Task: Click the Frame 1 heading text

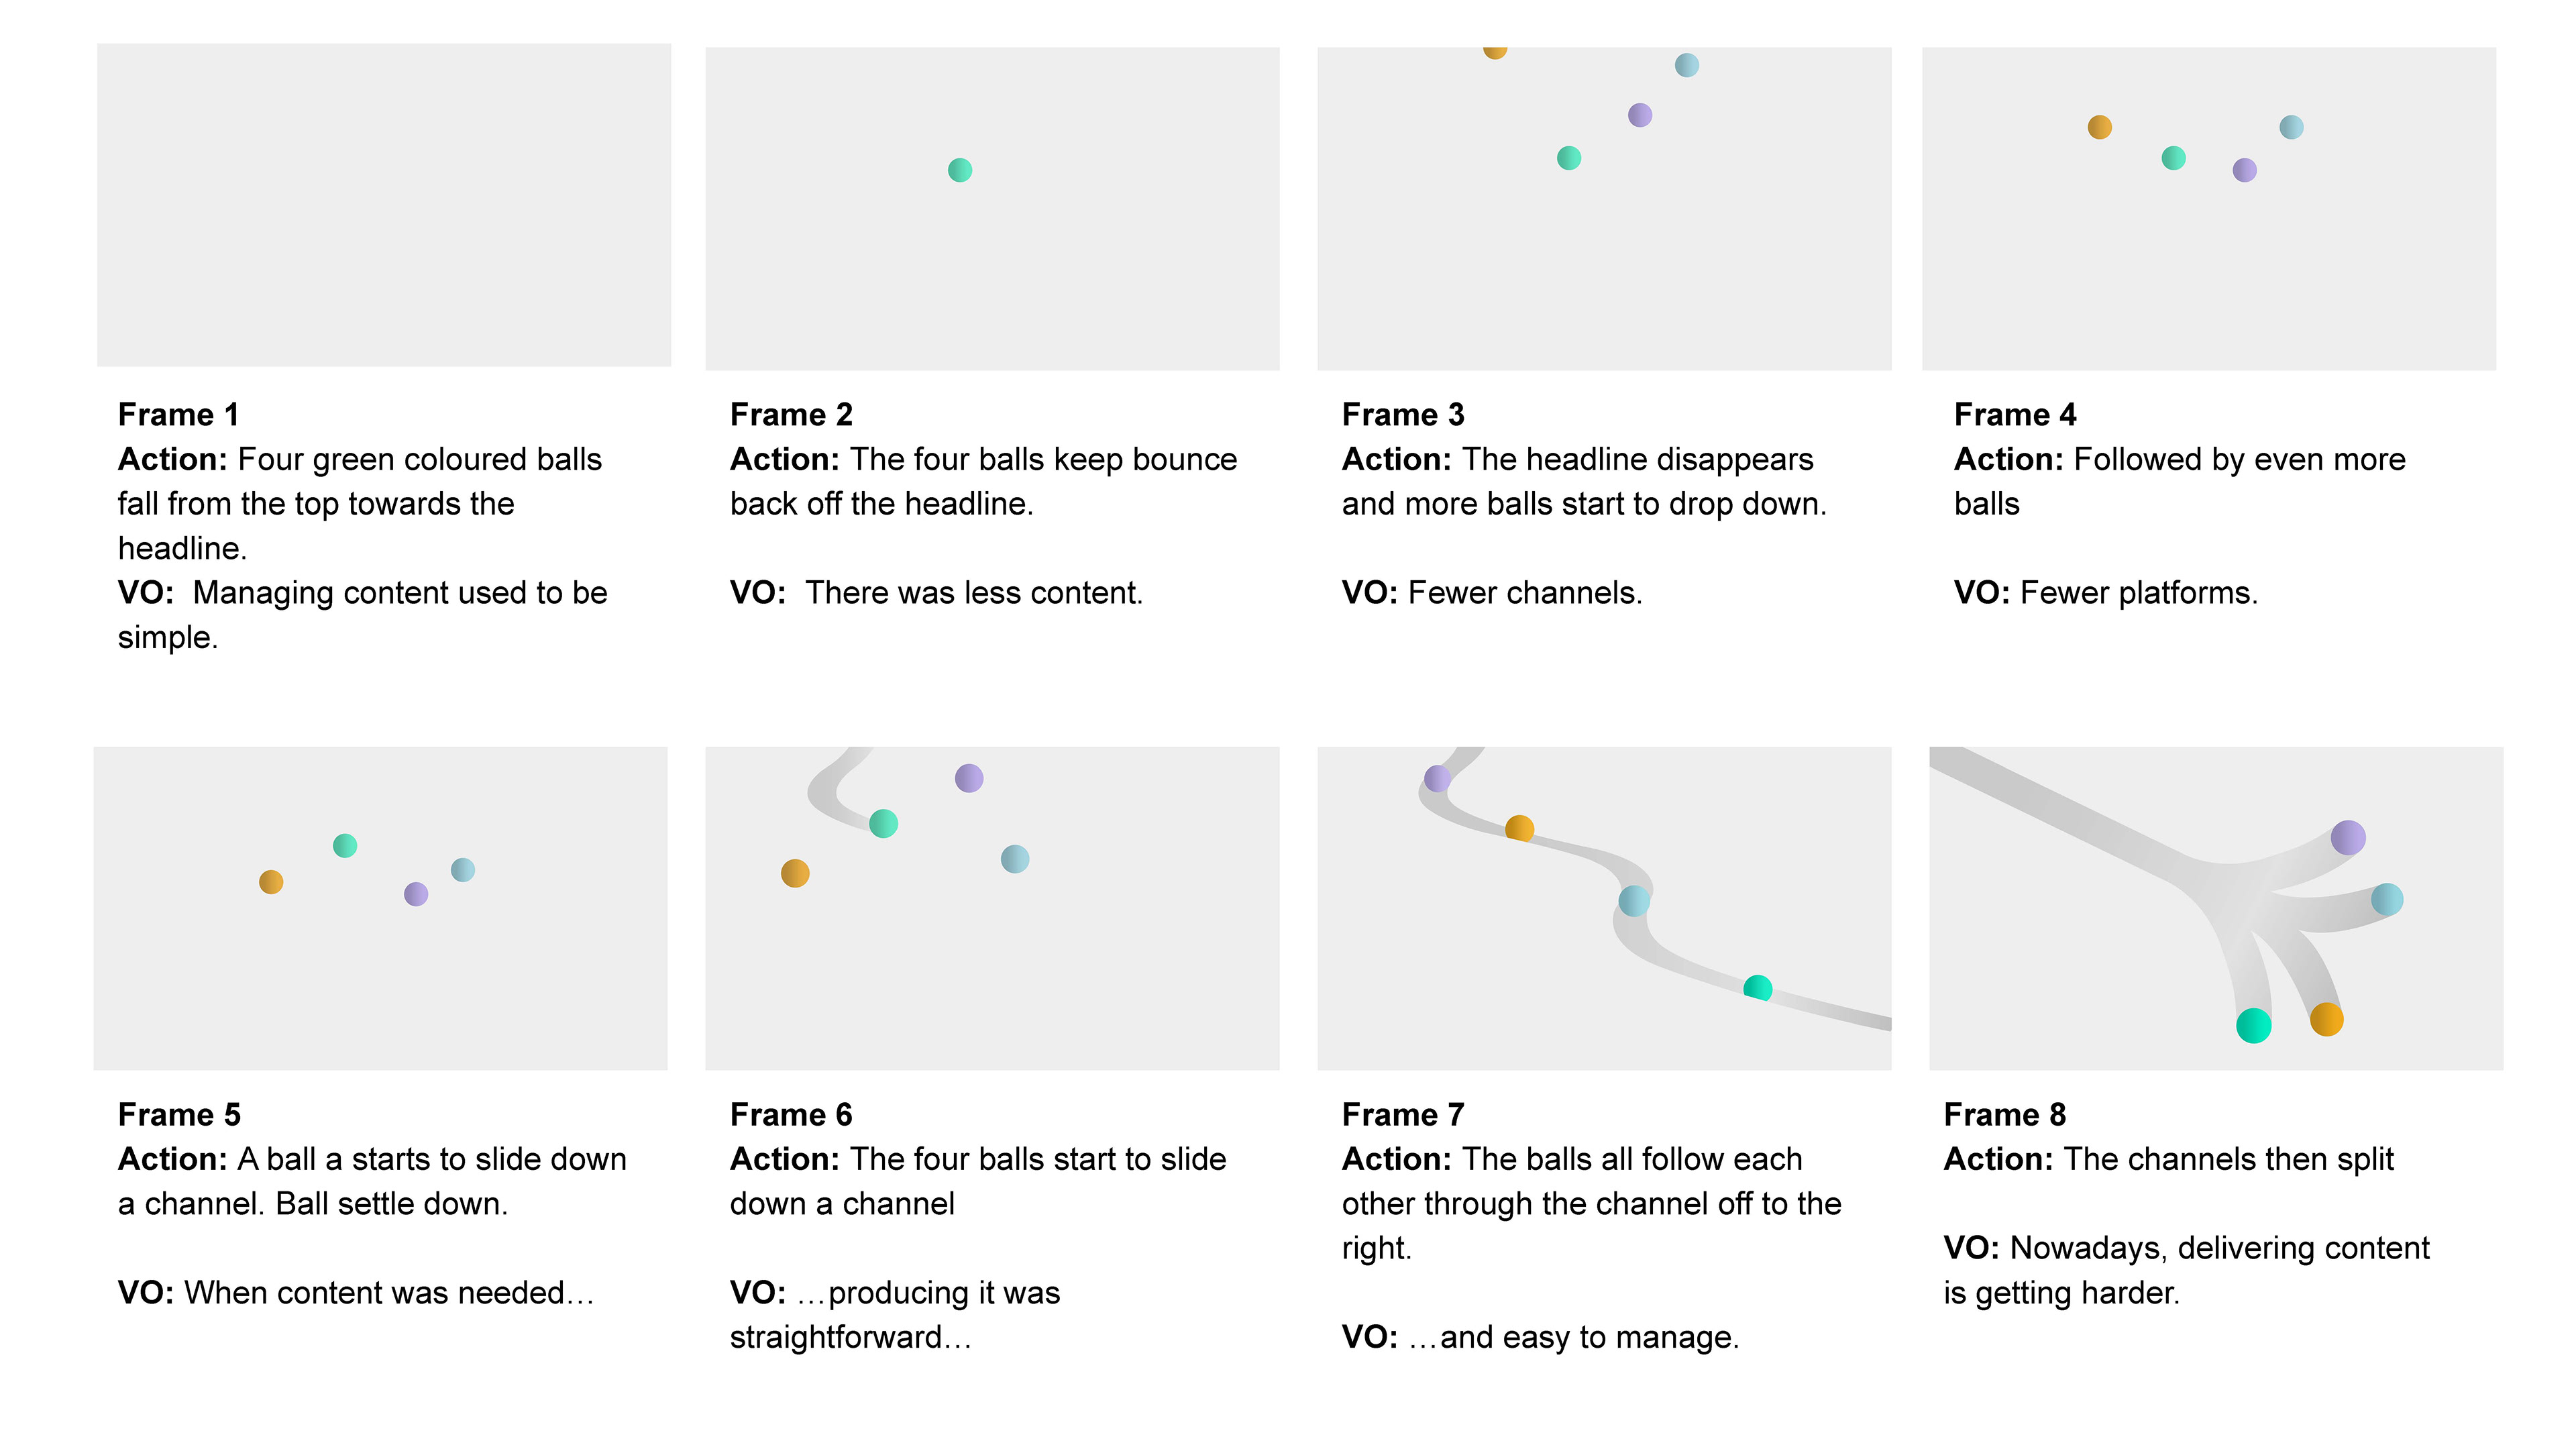Action: pos(178,414)
